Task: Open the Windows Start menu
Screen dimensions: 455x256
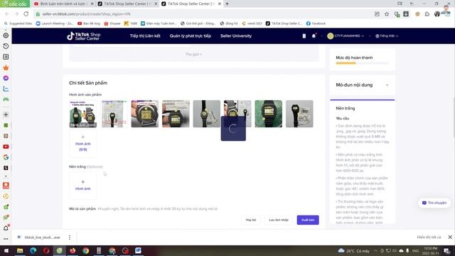Action: (x=6, y=250)
